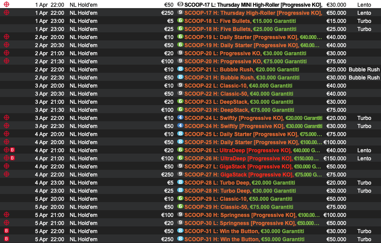381x243 pixels.
Task: Click the 8-max seat badge on SCOOP-31 H
Action: pyautogui.click(x=180, y=239)
